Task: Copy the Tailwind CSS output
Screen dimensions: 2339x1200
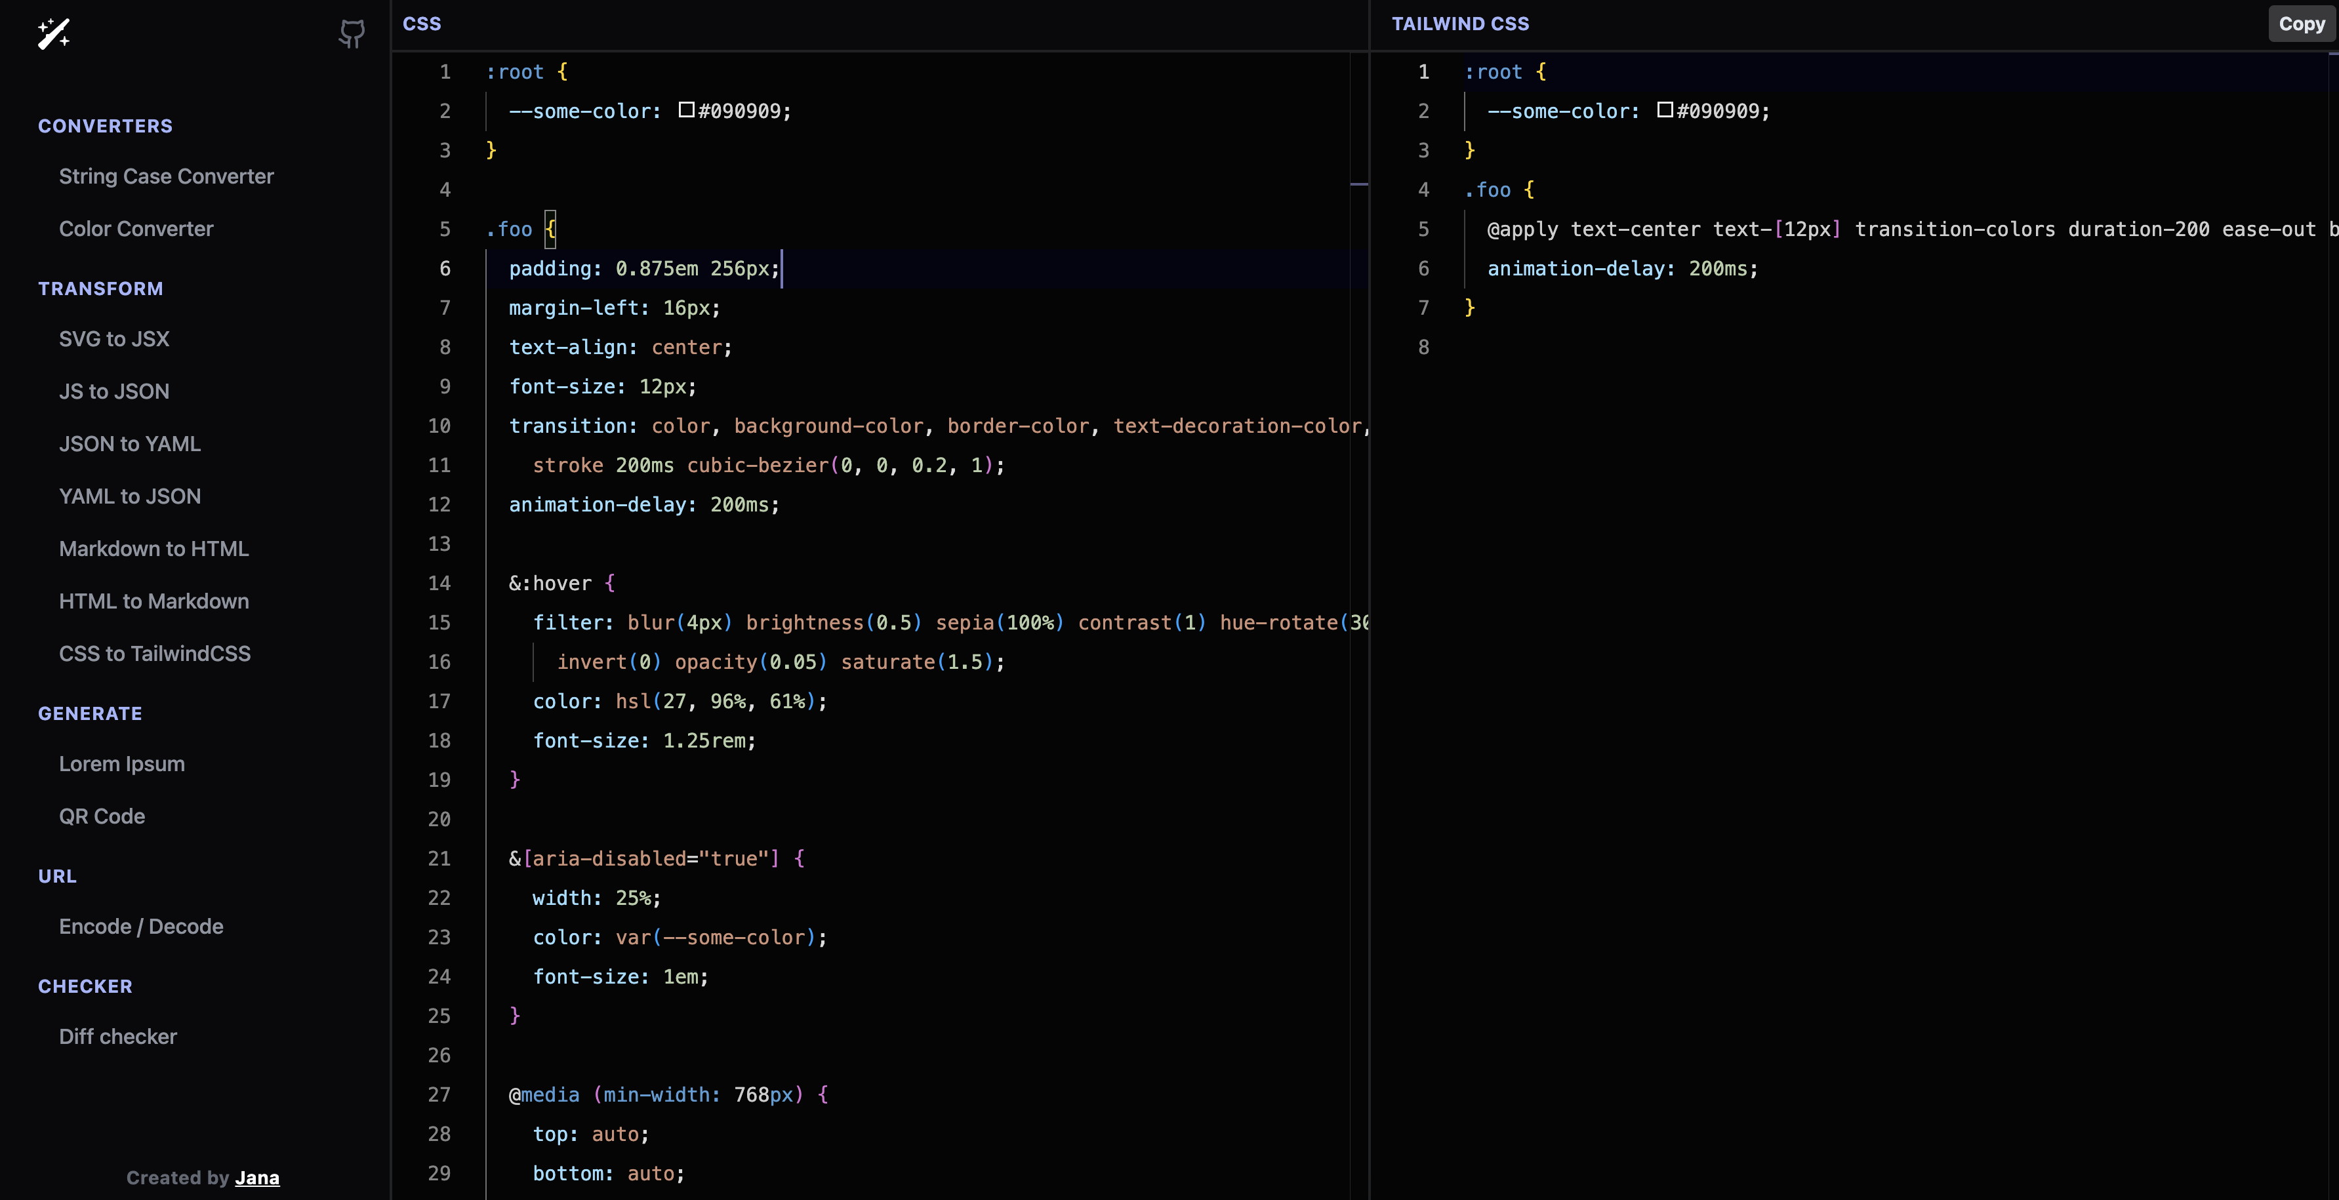Action: 2302,24
